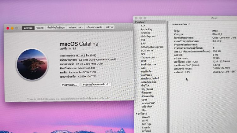Select the SCSI ขนาน sidebar entry
237x133 pixels.
click(147, 51)
